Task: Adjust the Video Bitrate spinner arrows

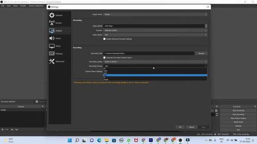Action: click(x=206, y=26)
